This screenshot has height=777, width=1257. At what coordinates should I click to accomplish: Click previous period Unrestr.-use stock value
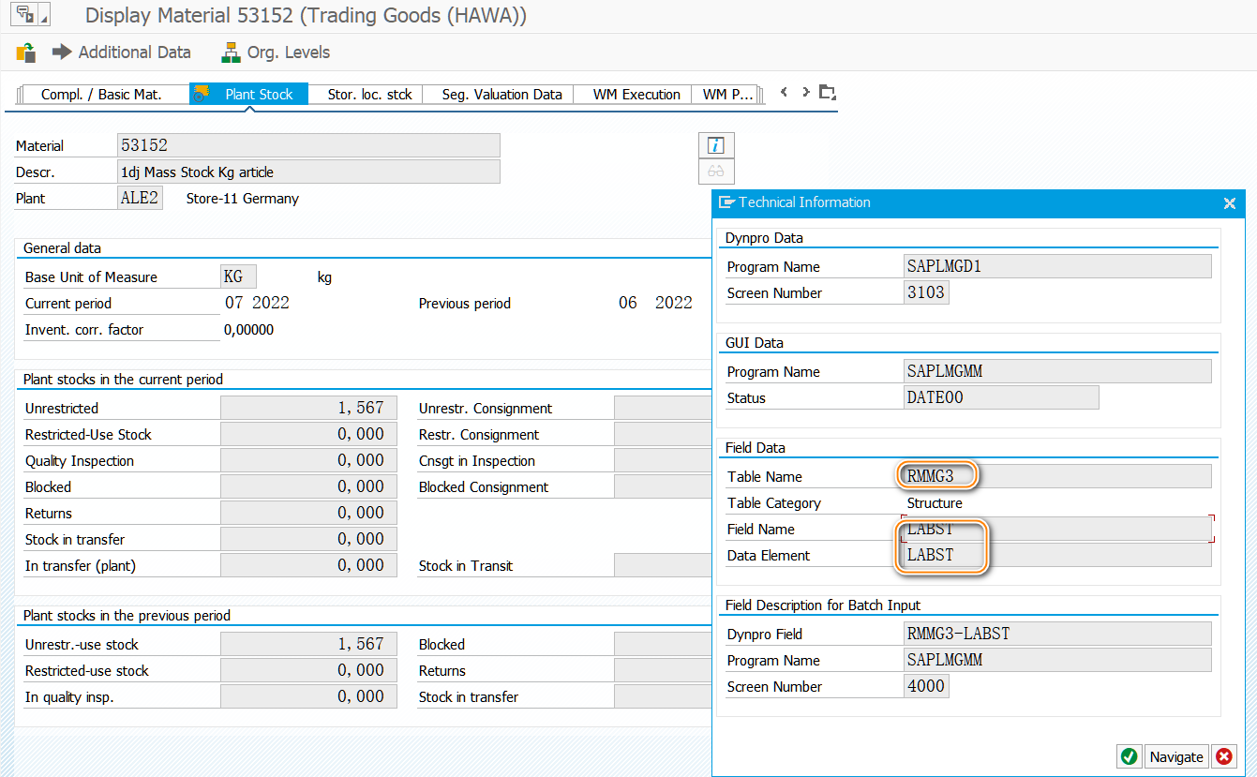(x=308, y=644)
